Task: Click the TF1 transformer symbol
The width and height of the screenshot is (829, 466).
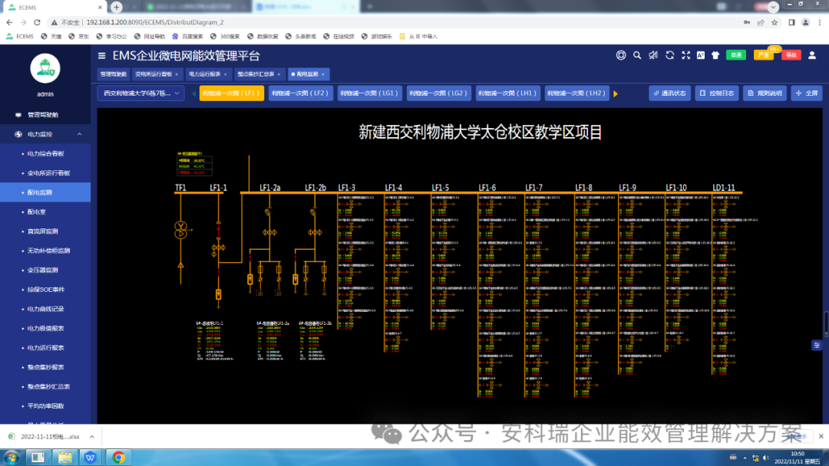Action: (x=181, y=230)
